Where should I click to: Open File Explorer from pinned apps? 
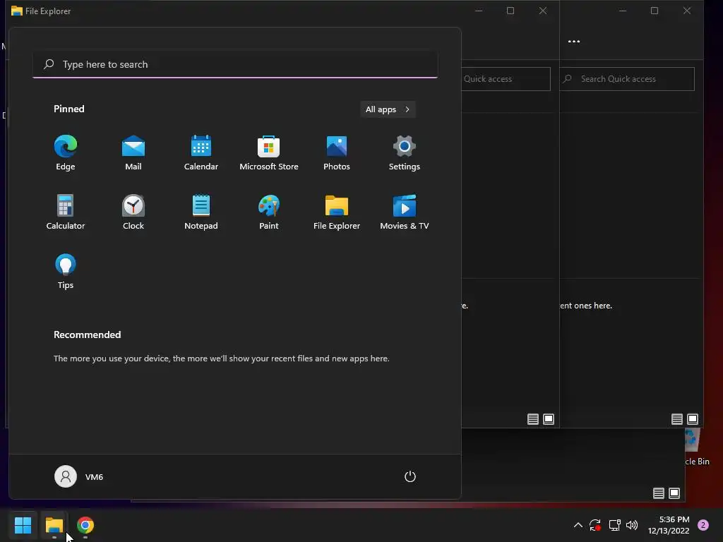coord(337,212)
